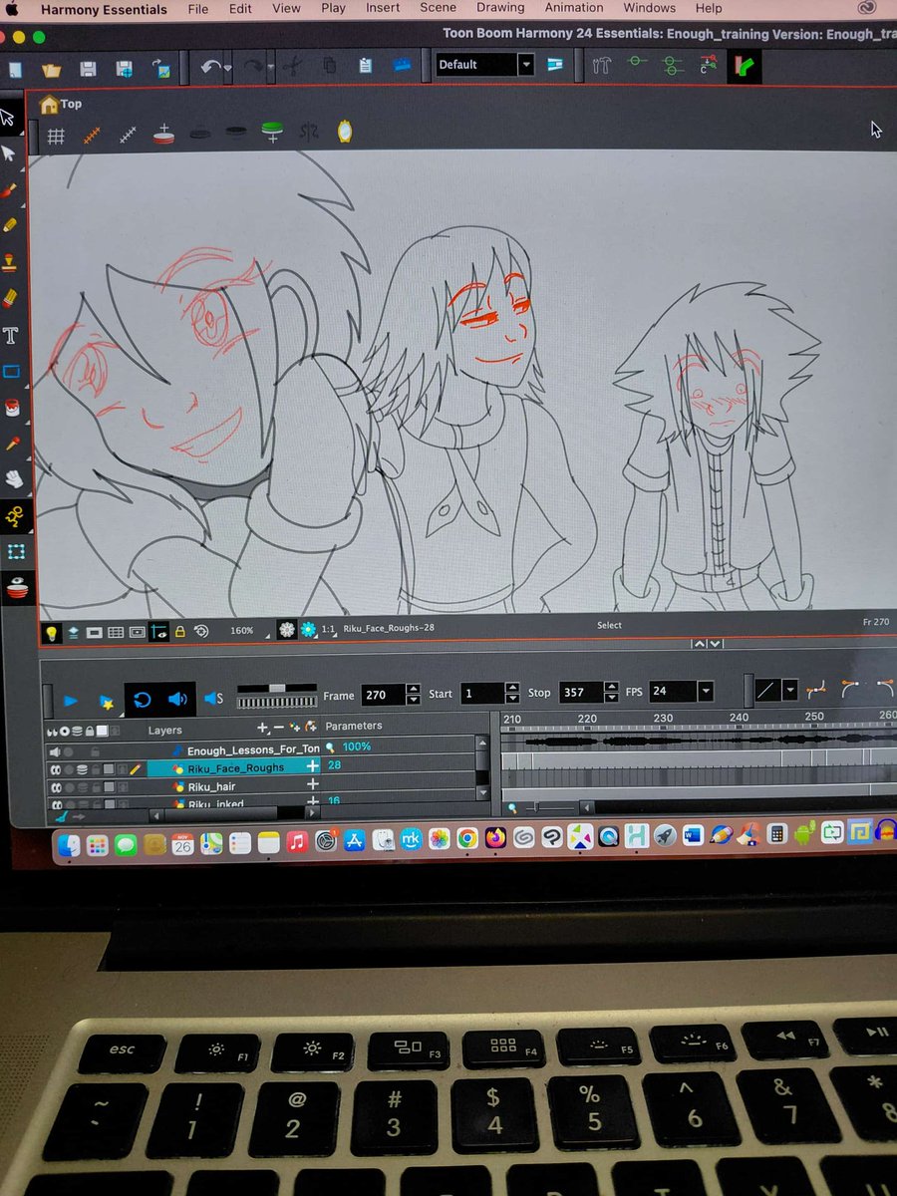
Task: Toggle the Show Grid icon
Action: coord(57,136)
